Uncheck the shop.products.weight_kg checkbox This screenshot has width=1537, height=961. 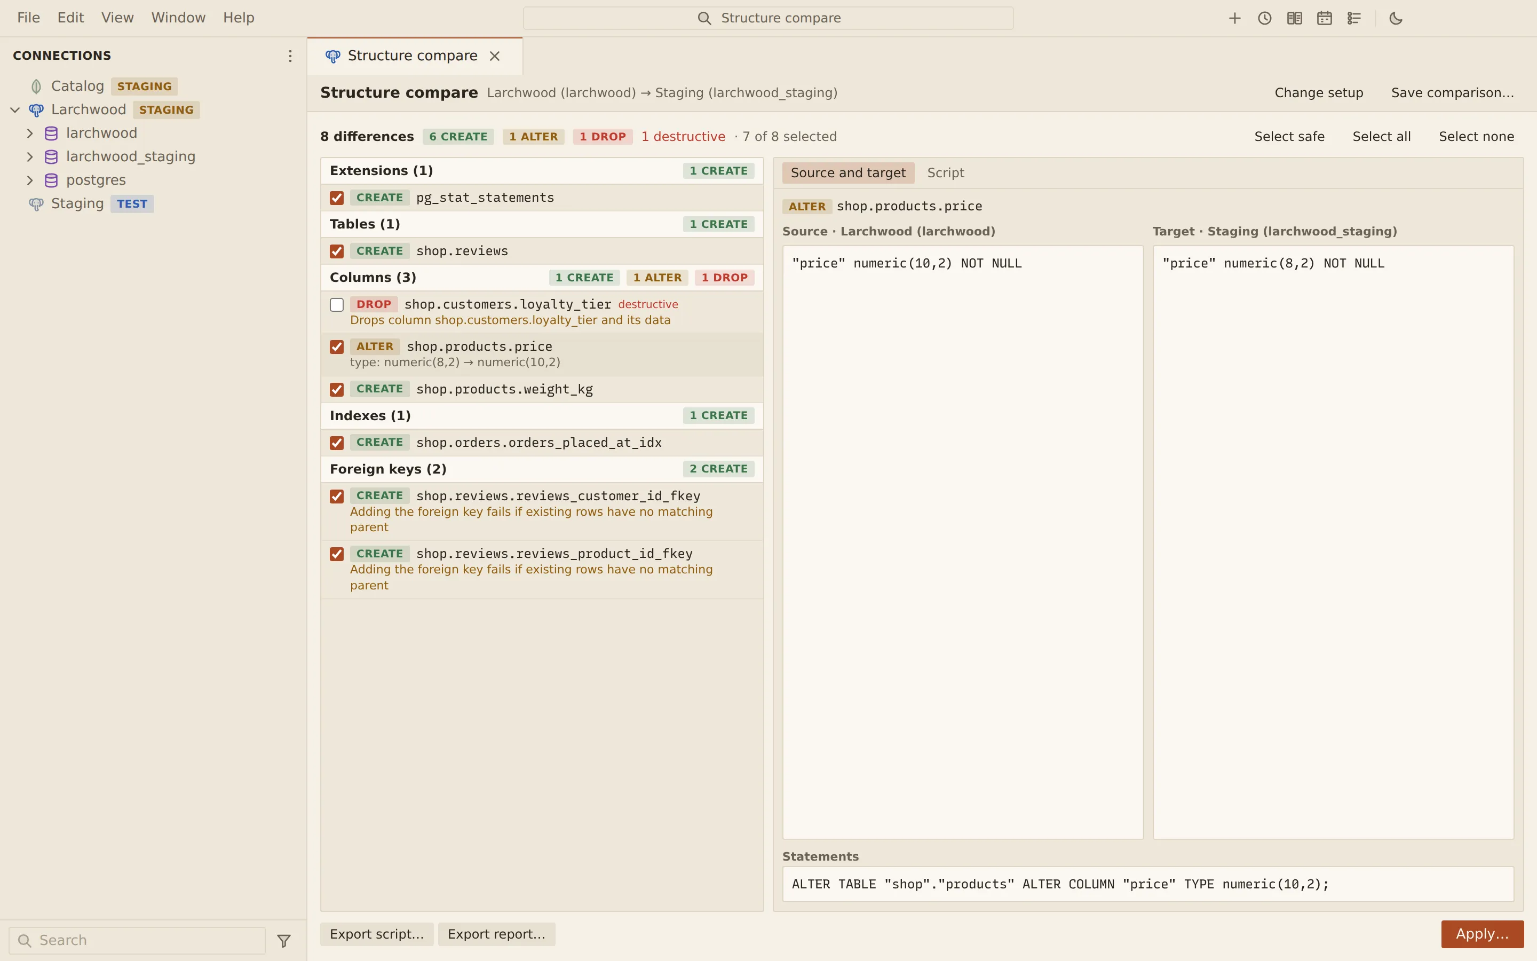click(x=337, y=390)
